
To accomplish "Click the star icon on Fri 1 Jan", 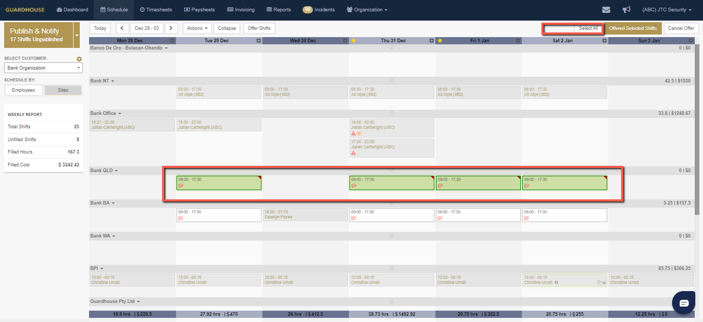I will 439,41.
